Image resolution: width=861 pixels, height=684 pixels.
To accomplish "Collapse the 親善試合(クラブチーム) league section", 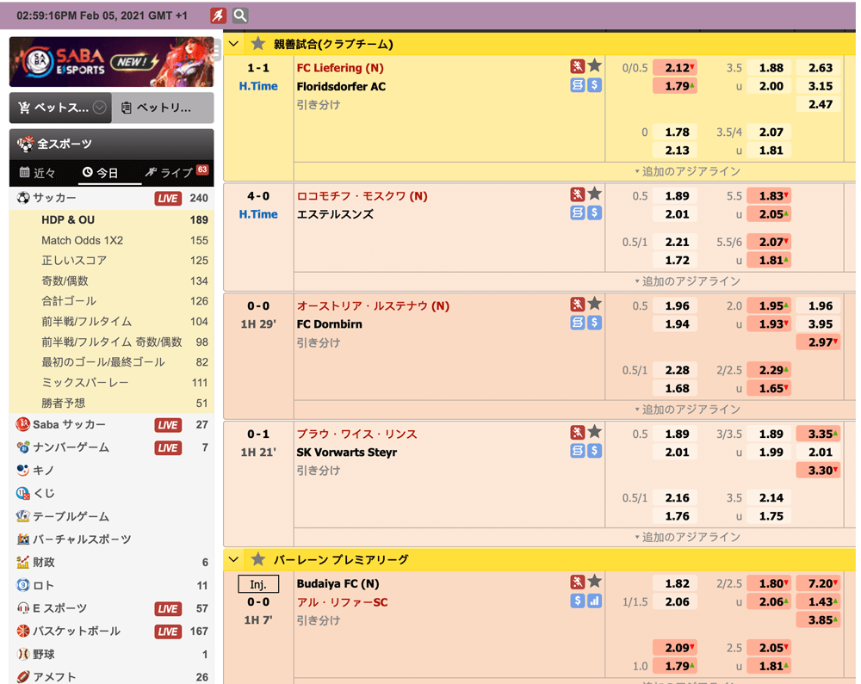I will tap(234, 44).
